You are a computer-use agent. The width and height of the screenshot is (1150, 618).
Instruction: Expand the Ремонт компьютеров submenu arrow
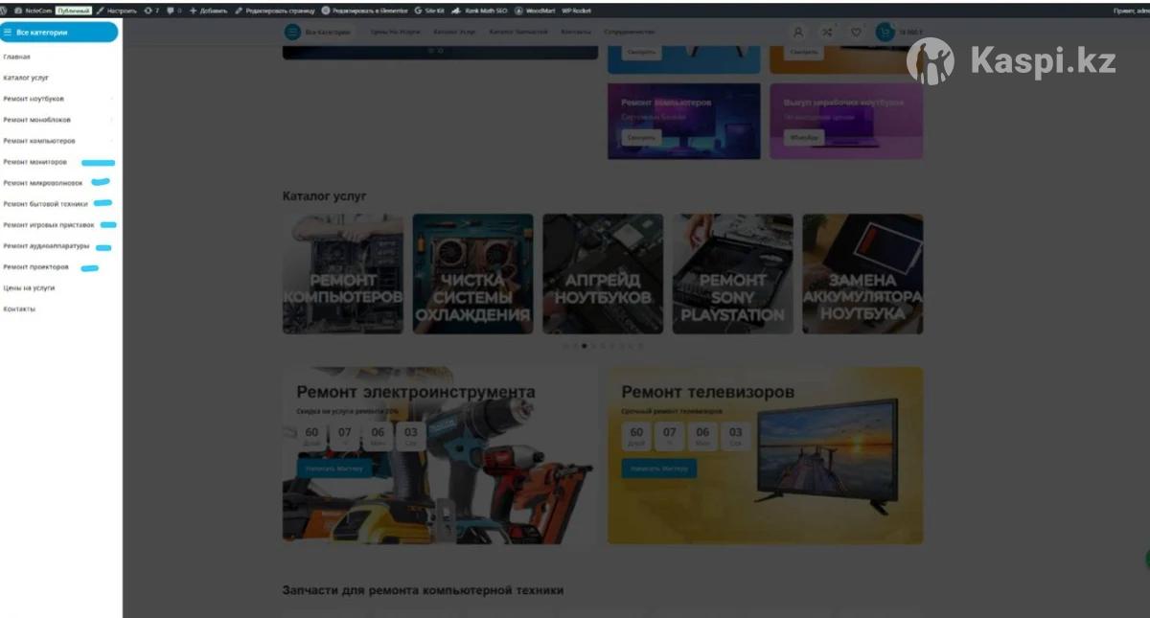[112, 141]
